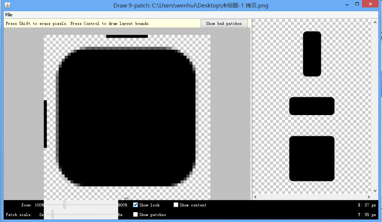Enable the Show patches checkbox
The width and height of the screenshot is (382, 222).
(x=135, y=215)
